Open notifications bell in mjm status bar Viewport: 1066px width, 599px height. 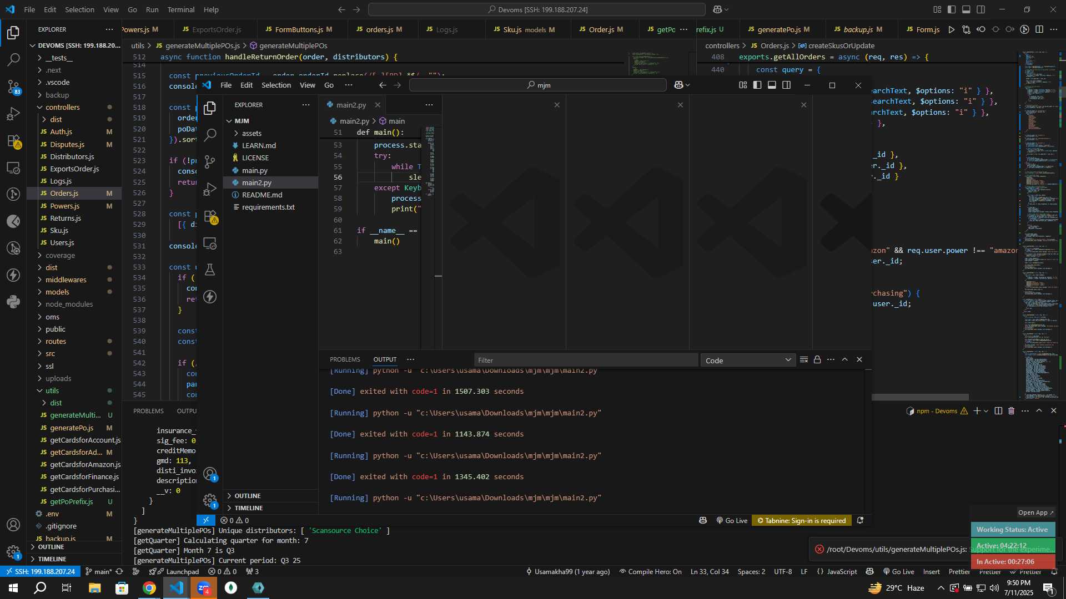(860, 520)
